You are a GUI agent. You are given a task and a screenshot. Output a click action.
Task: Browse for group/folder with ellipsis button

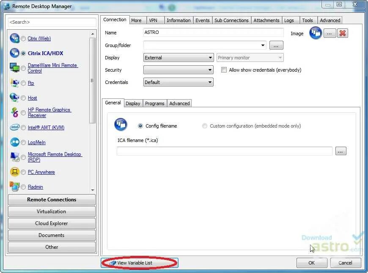pyautogui.click(x=276, y=45)
